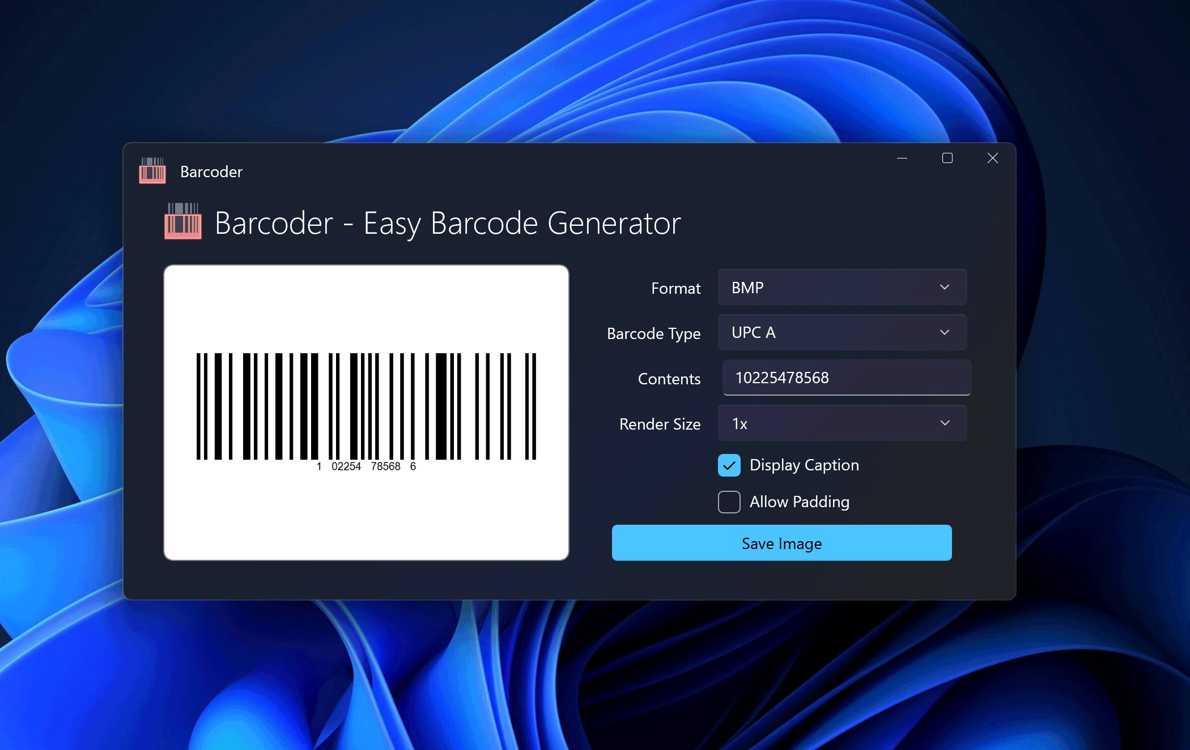Click the generated barcode preview image
The height and width of the screenshot is (750, 1190).
(x=366, y=405)
